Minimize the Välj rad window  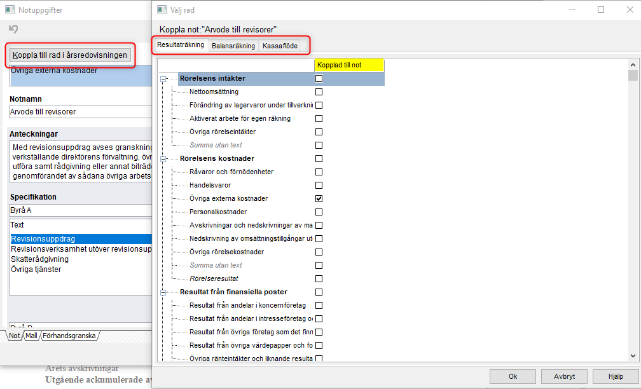tap(572, 10)
